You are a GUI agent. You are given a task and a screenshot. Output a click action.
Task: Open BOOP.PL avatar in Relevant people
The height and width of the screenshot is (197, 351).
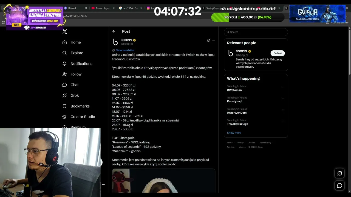[x=231, y=53]
